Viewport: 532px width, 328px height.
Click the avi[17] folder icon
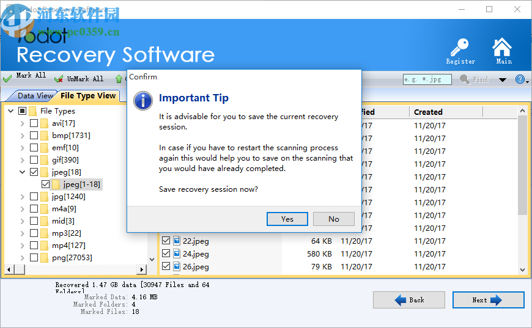pos(44,123)
